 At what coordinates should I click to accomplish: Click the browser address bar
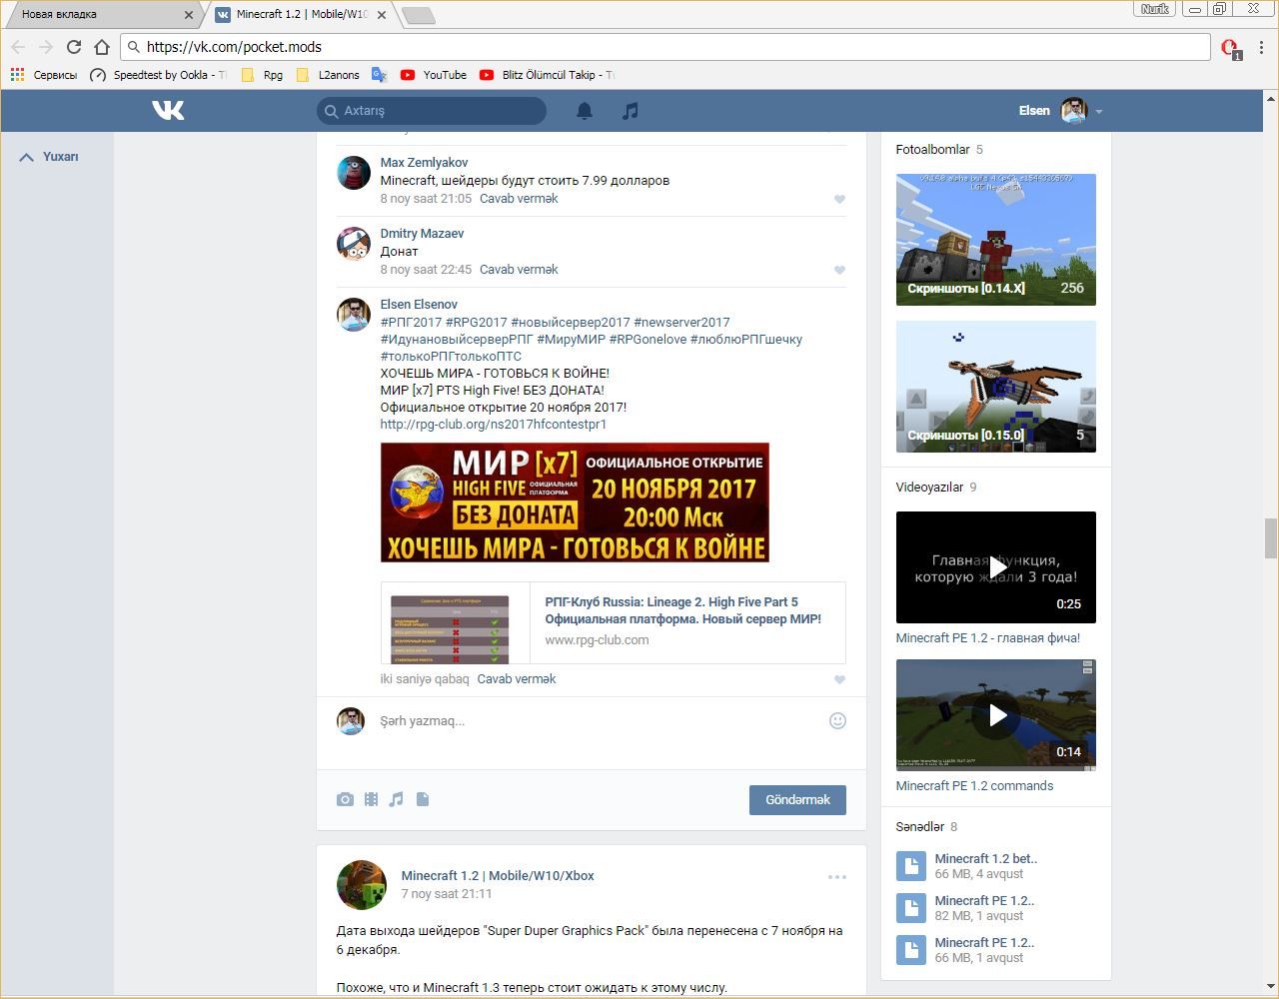664,47
